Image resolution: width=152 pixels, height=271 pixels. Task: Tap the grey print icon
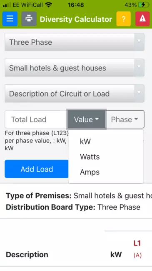pyautogui.click(x=29, y=19)
